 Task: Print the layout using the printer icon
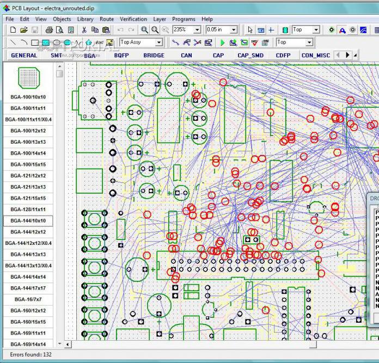pyautogui.click(x=49, y=30)
